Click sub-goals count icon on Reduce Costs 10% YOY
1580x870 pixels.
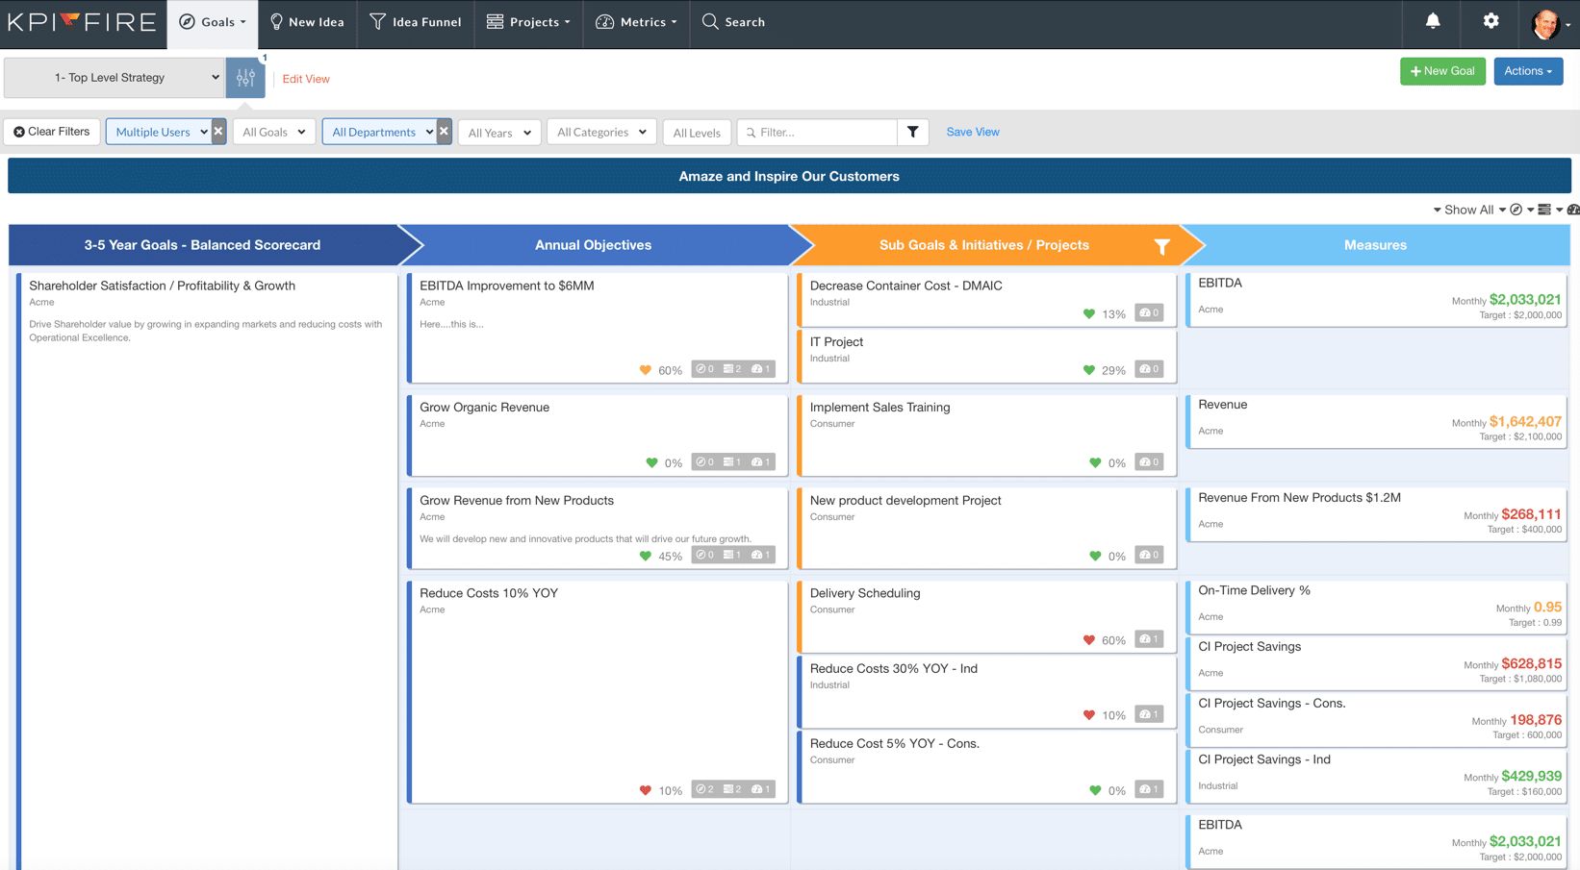[x=705, y=789]
